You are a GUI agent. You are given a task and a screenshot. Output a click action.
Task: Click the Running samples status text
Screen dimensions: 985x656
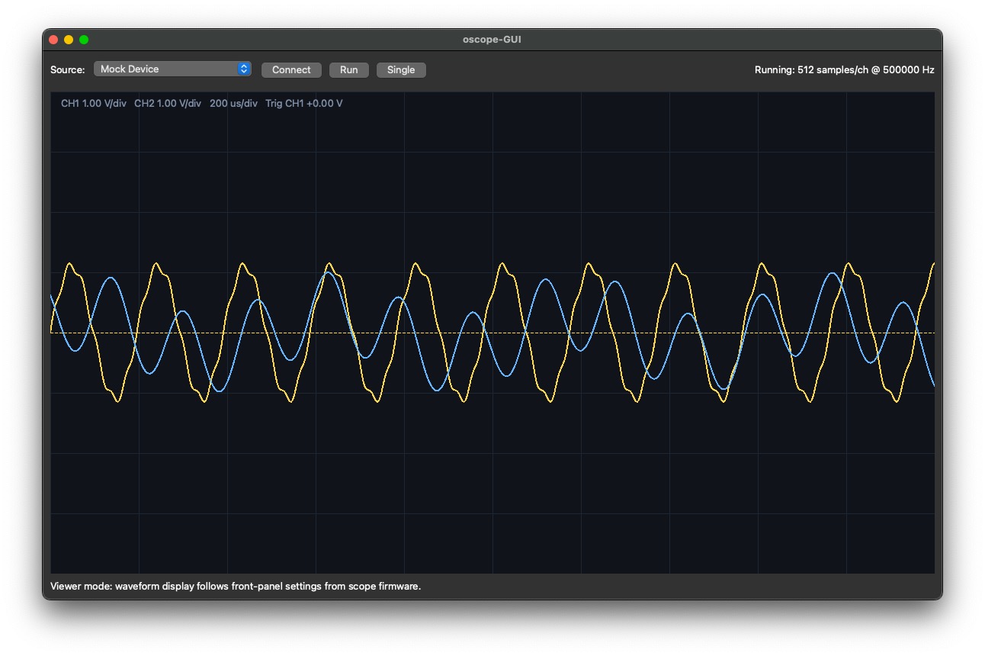coord(844,70)
